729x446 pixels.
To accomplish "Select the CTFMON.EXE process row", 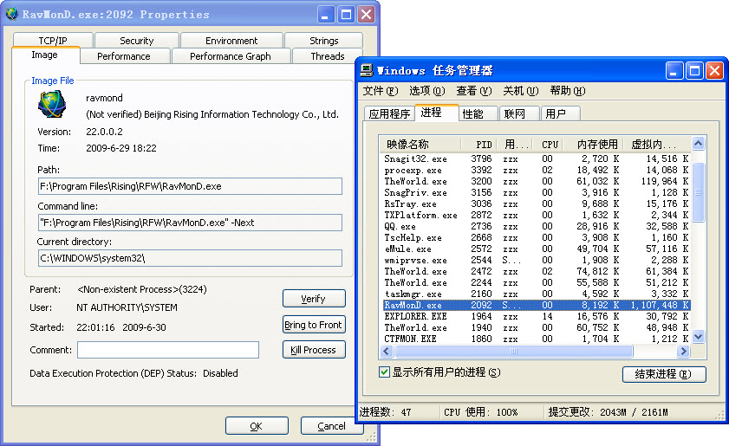I will [x=536, y=339].
